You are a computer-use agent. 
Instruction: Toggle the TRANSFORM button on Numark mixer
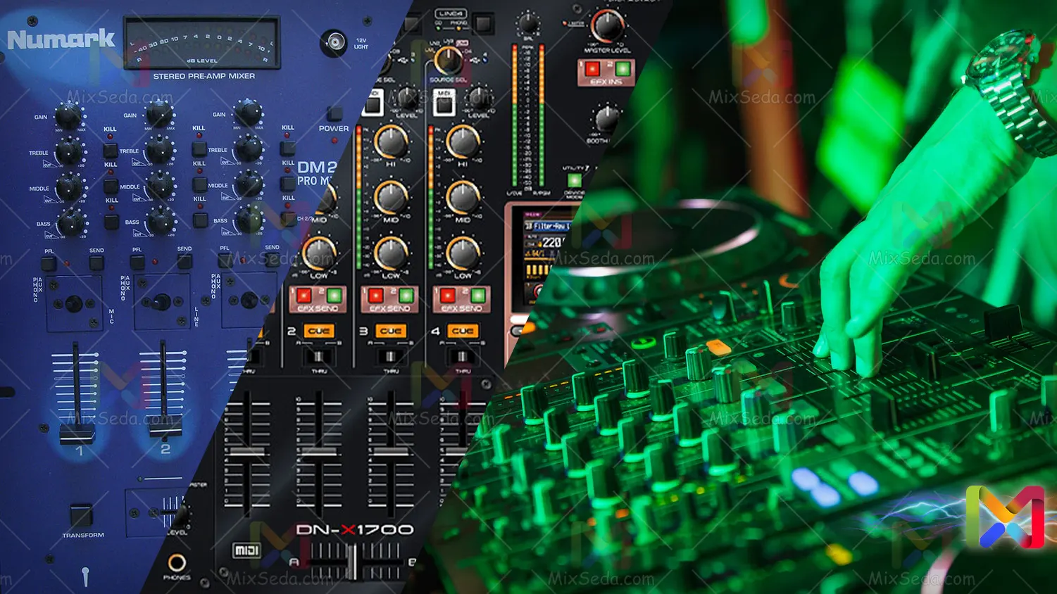[x=81, y=515]
